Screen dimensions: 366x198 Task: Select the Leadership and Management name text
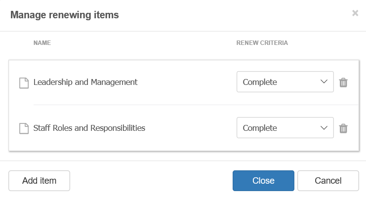[85, 82]
